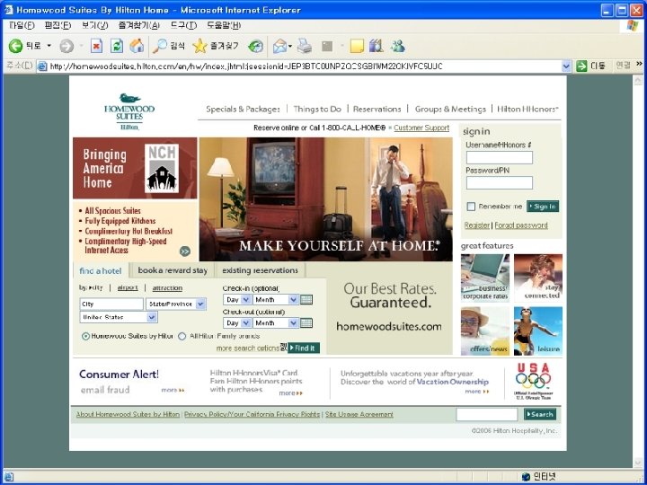Screen dimensions: 647x485
Task: Select All Hilton Family brands radio button
Action: (x=182, y=336)
